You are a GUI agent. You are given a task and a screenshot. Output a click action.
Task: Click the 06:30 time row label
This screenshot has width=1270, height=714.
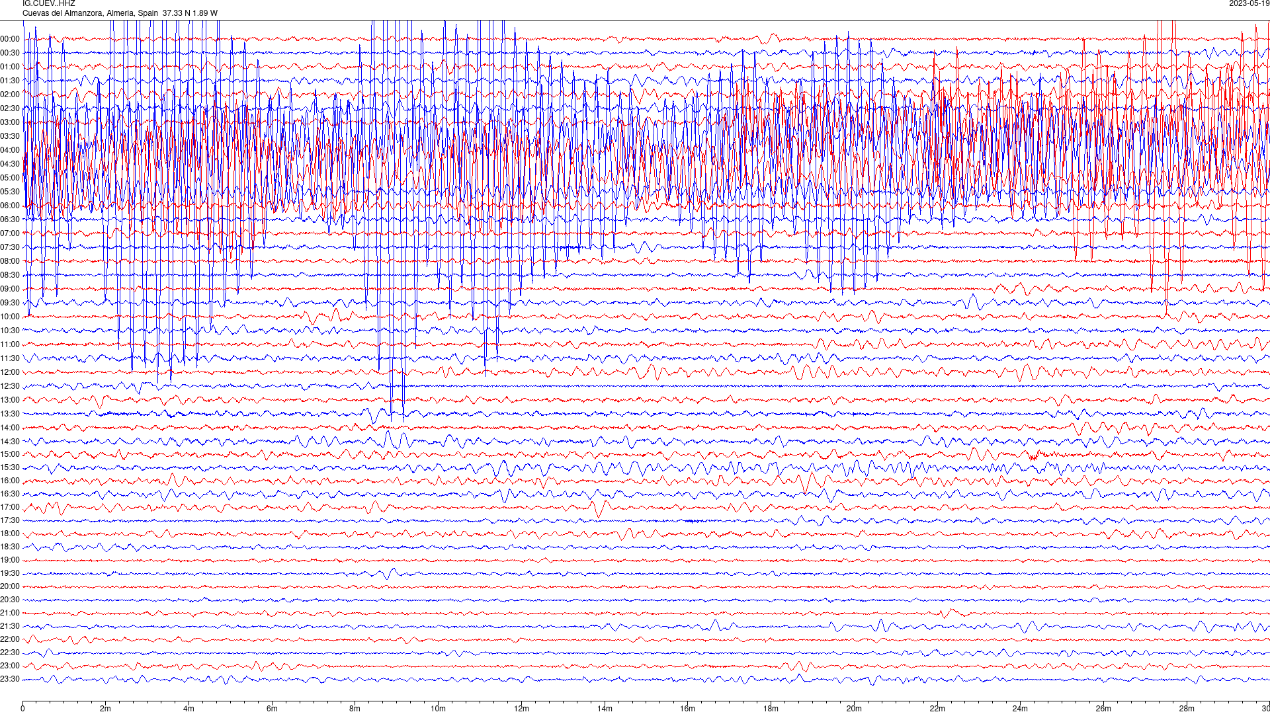10,220
